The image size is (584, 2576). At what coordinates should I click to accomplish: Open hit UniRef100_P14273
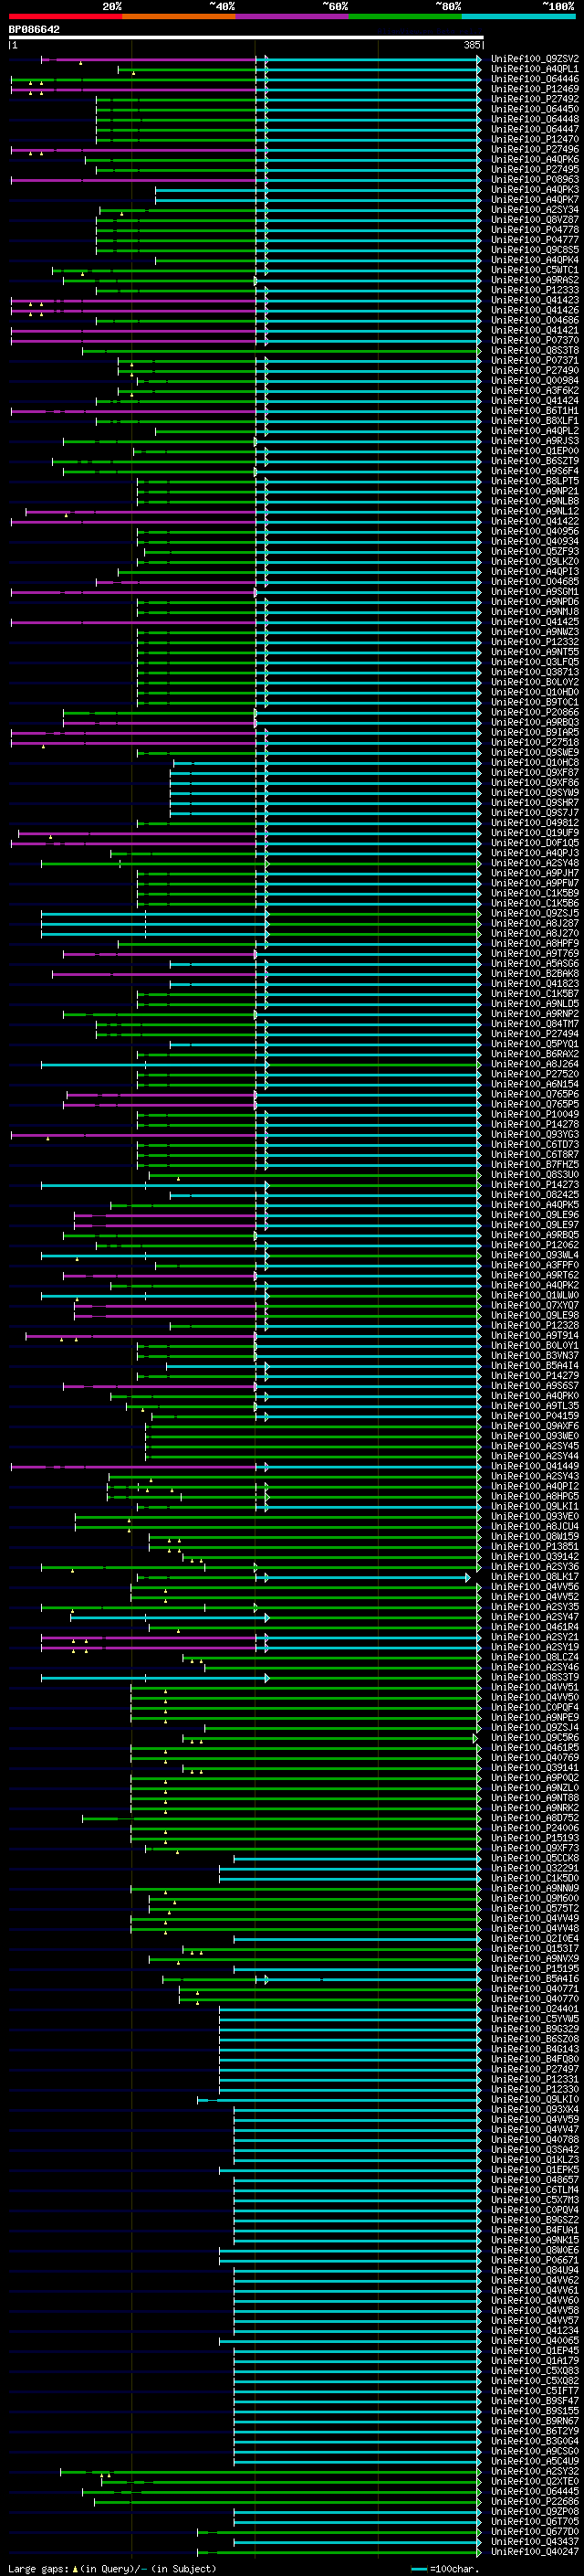pyautogui.click(x=535, y=1185)
